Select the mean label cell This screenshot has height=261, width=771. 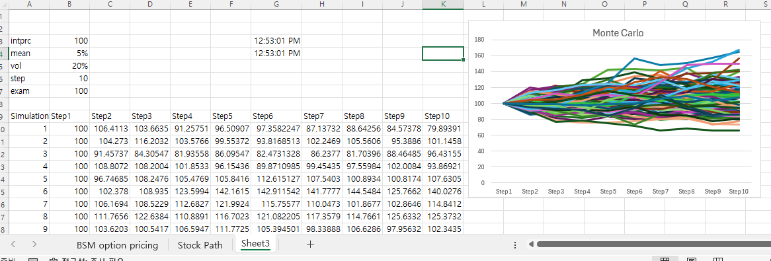[x=29, y=53]
